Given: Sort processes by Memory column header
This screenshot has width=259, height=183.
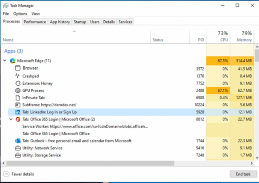Looking at the screenshot, I should click(x=242, y=36).
